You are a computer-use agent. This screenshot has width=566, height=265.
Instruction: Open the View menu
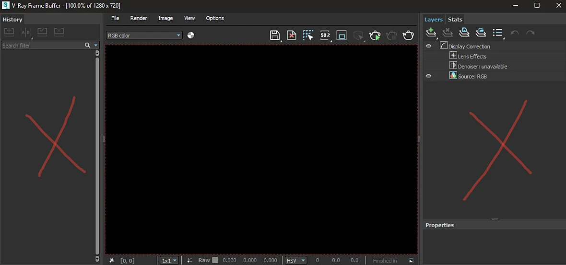pos(189,18)
